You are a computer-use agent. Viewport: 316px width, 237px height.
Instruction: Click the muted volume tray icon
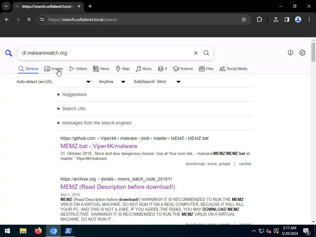tap(269, 231)
